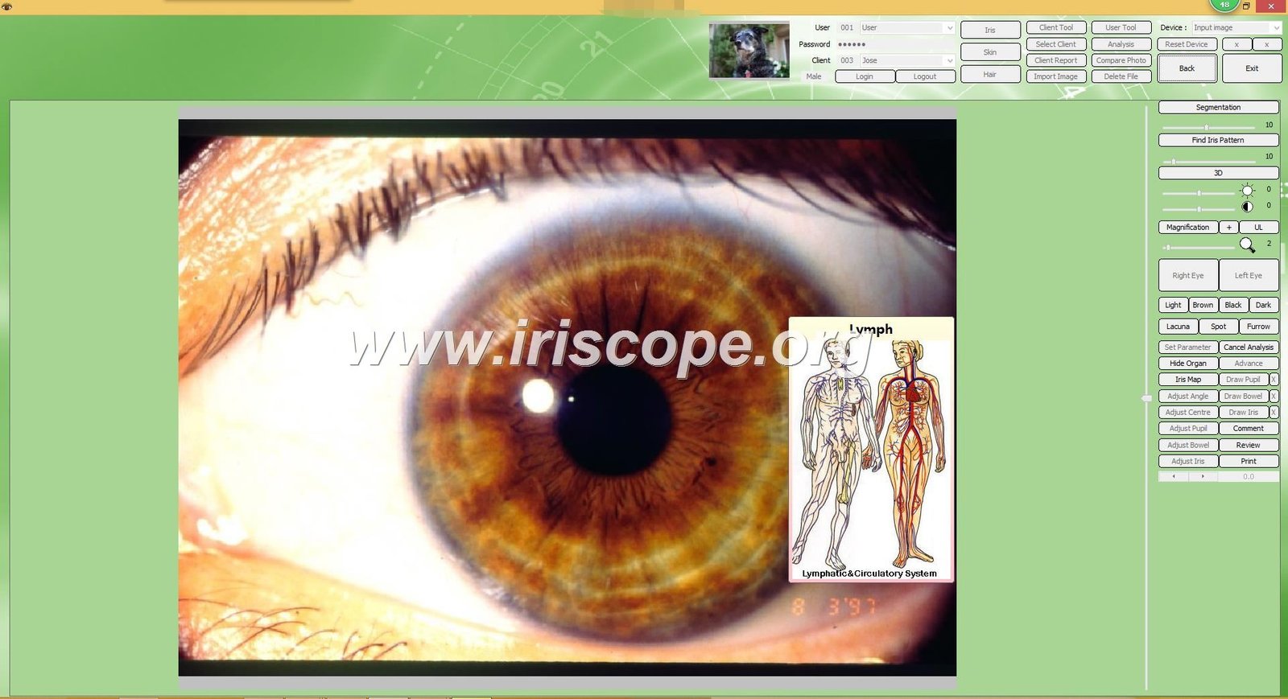The image size is (1288, 699).
Task: Click the Import Image button
Action: click(x=1056, y=76)
